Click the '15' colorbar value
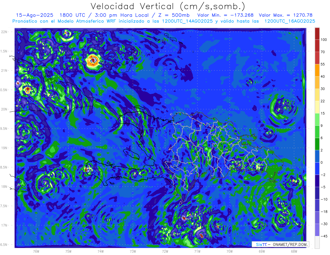 pyautogui.click(x=323, y=113)
